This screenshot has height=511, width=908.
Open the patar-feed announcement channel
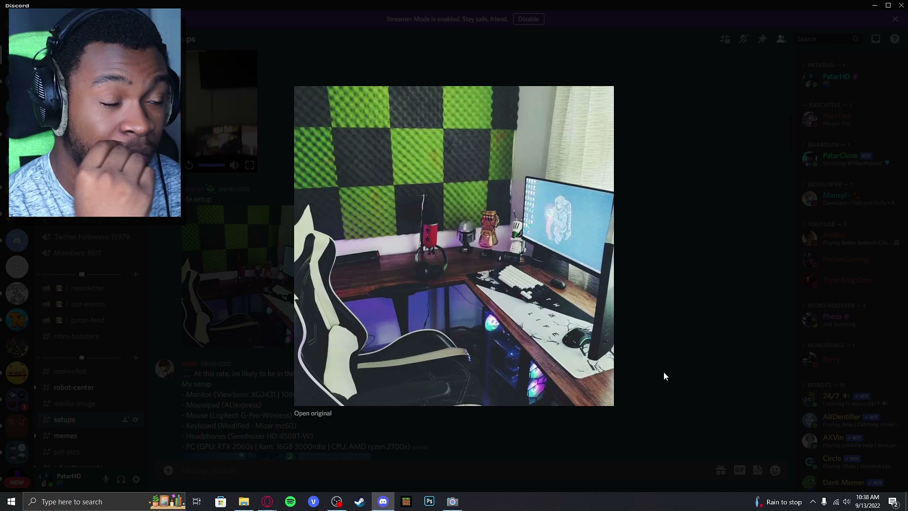(x=90, y=320)
